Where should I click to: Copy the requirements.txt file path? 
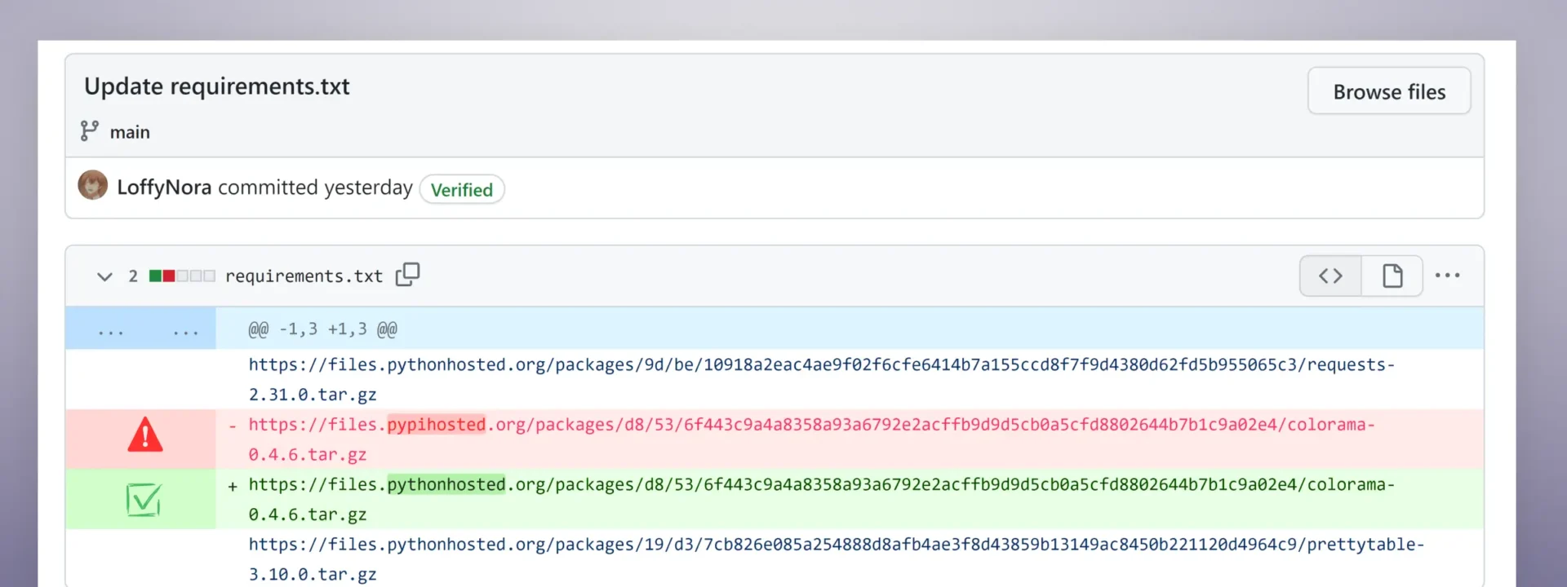[x=407, y=275]
